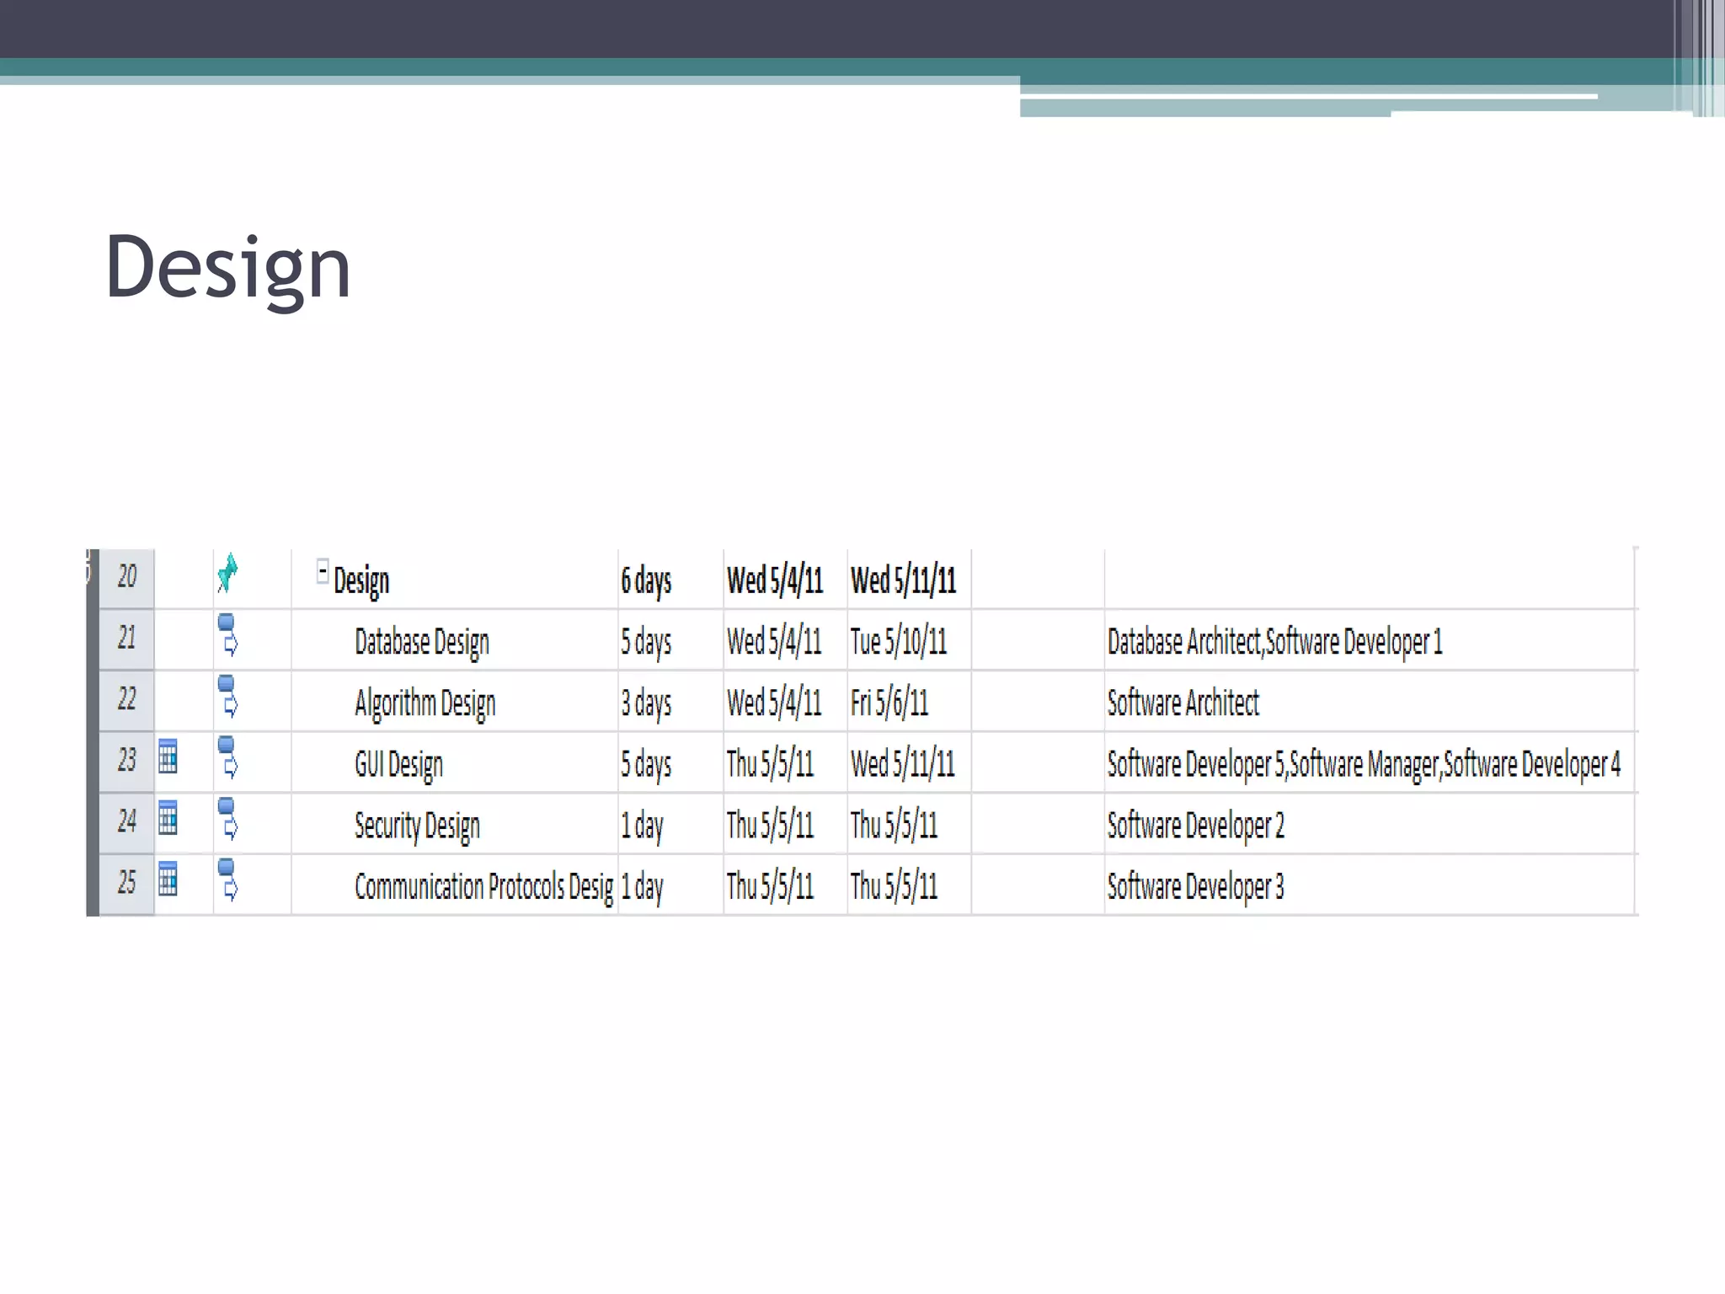
Task: Select the GUI Design task name
Action: coord(398,764)
